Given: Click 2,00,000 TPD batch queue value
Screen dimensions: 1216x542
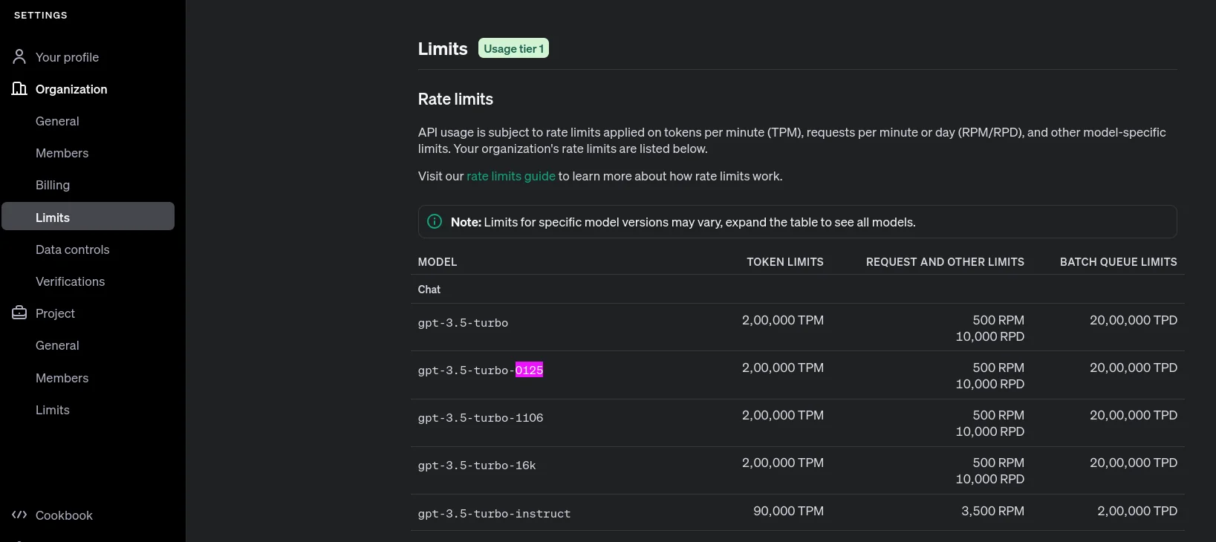Looking at the screenshot, I should 1137,511.
